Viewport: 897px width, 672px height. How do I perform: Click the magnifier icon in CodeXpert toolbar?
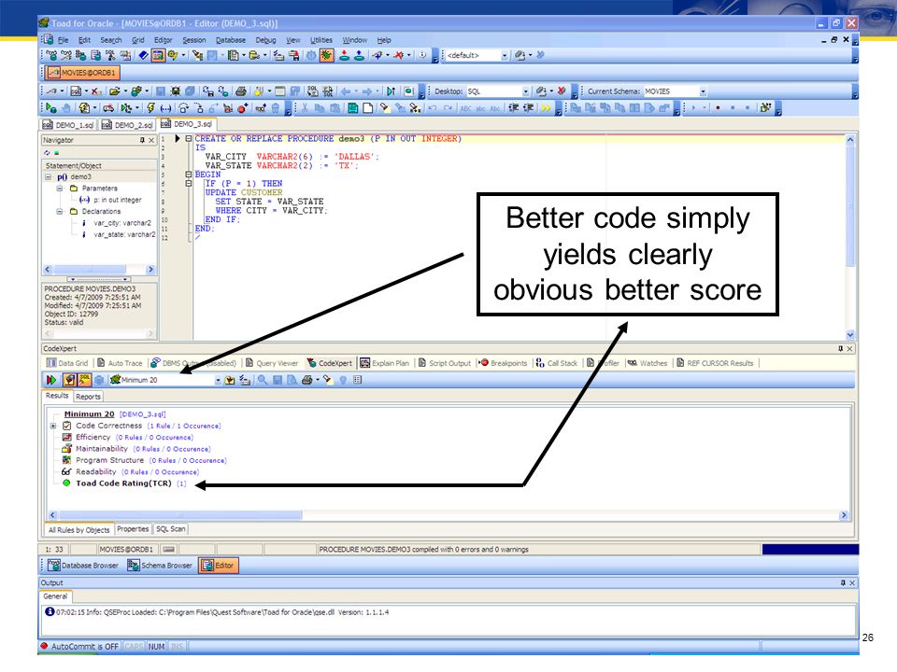point(262,380)
